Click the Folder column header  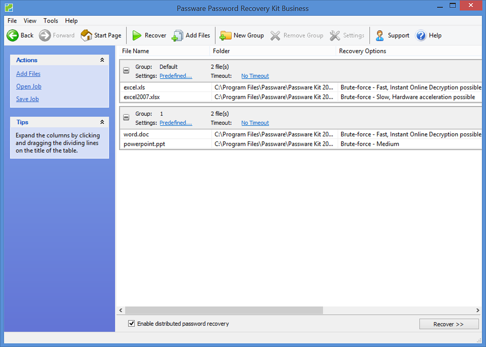[273, 51]
